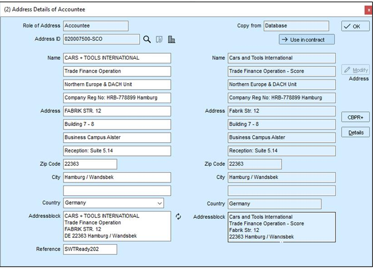Click the edit address note icon
Screen dimensions: 373x269
coord(159,39)
